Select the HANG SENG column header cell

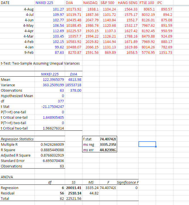click(128, 3)
